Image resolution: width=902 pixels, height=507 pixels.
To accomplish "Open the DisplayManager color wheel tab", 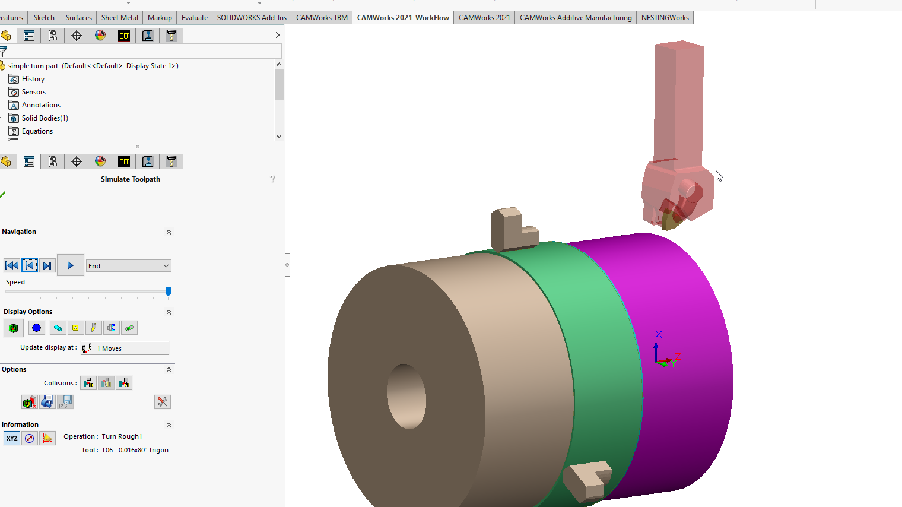I will pyautogui.click(x=100, y=36).
